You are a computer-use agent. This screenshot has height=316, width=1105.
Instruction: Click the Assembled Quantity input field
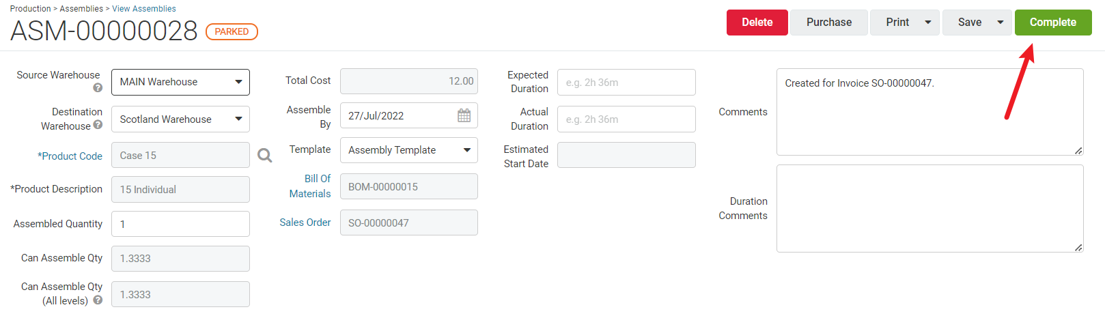click(180, 224)
